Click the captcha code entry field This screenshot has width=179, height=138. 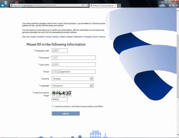59,99
